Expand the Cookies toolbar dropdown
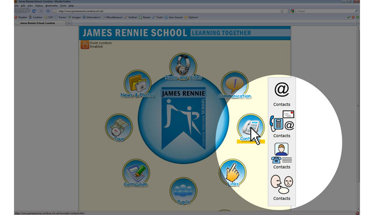374x215 pixels. click(x=36, y=18)
